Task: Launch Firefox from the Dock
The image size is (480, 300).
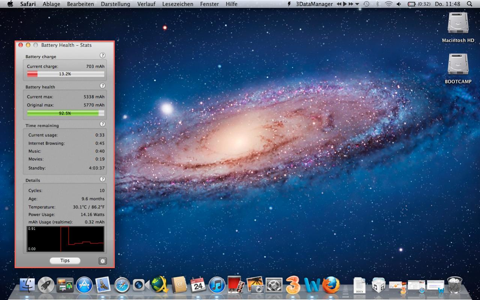Action: pos(331,285)
